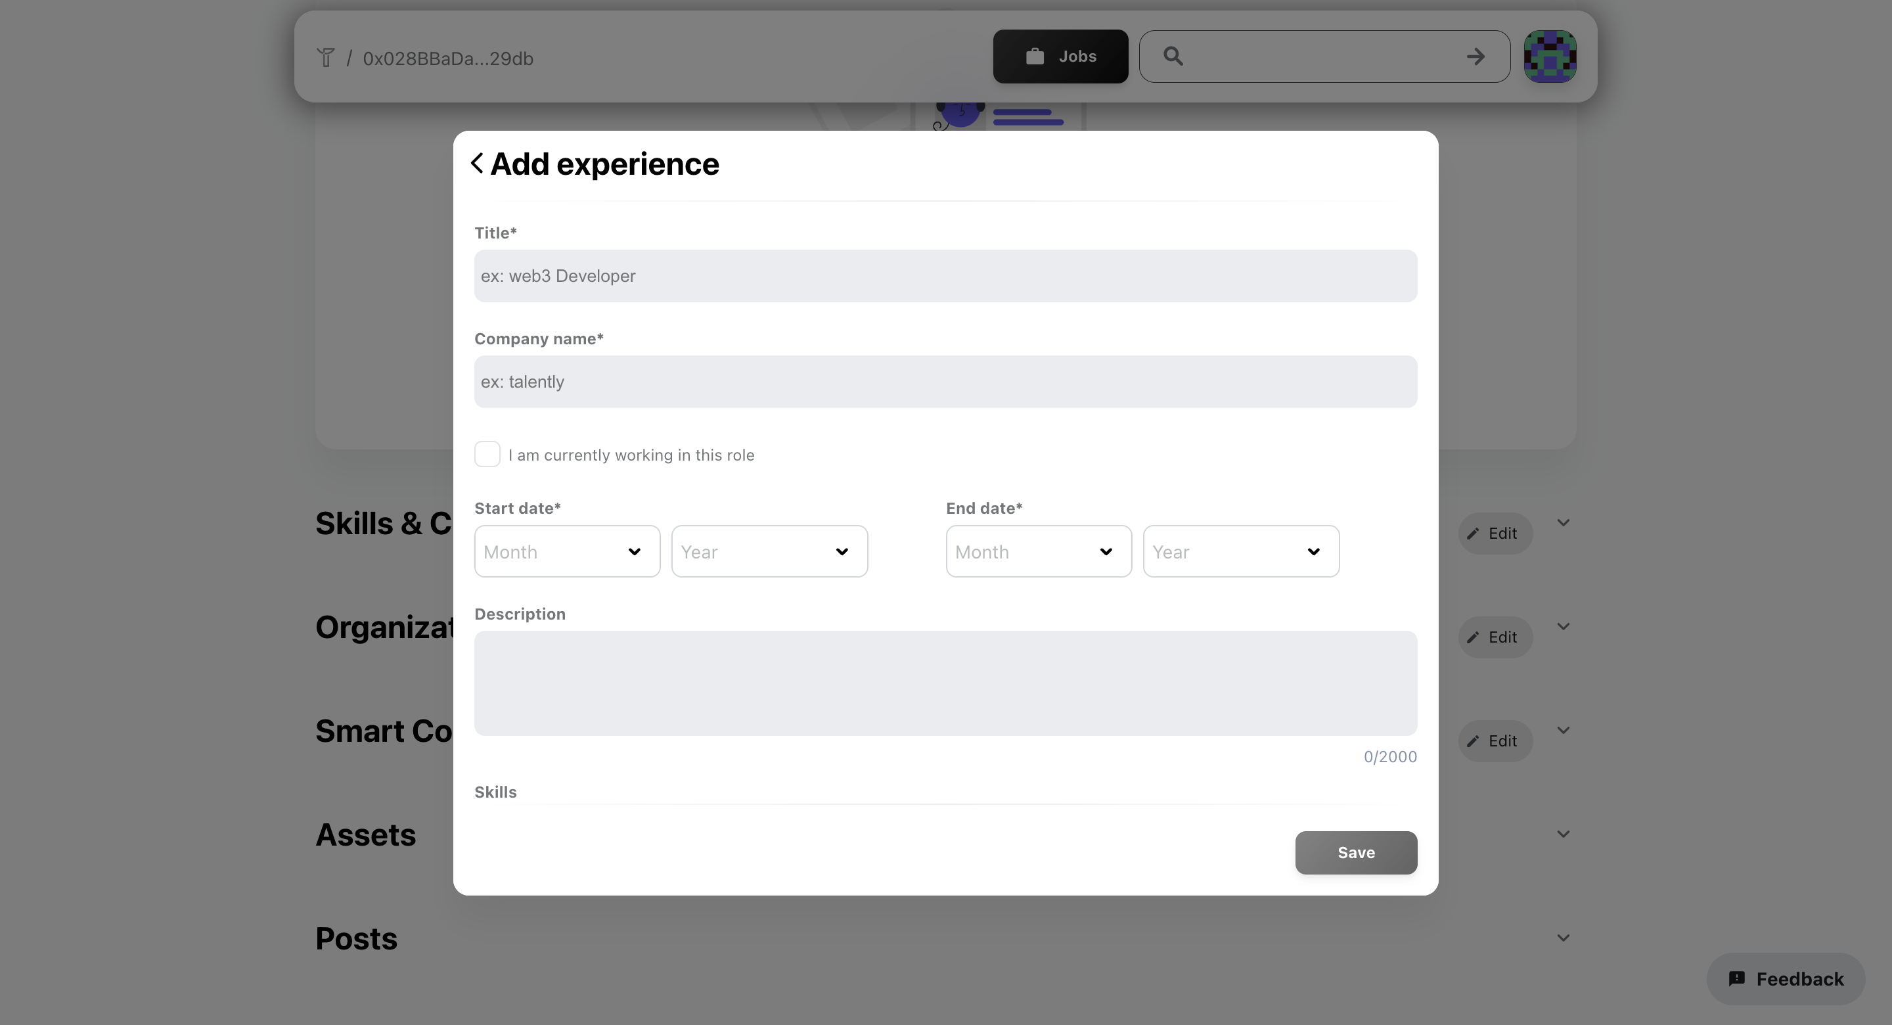Expand the Posts section chevron
This screenshot has width=1892, height=1025.
point(1563,938)
